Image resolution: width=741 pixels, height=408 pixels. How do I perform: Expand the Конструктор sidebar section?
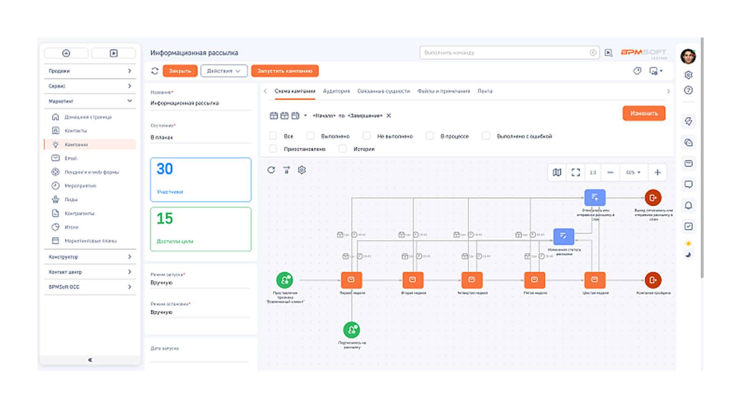pos(90,257)
